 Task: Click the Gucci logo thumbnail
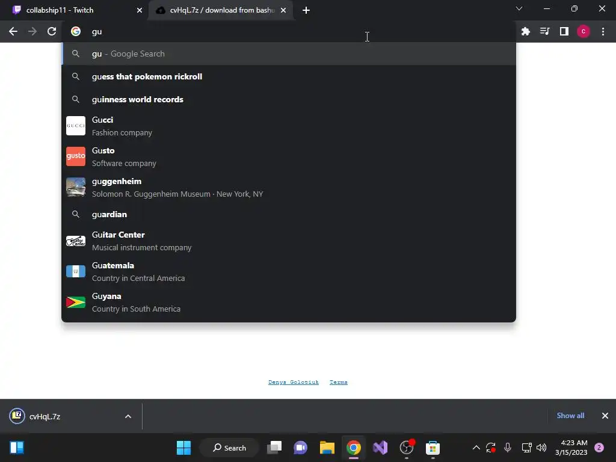click(x=76, y=126)
